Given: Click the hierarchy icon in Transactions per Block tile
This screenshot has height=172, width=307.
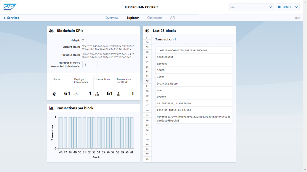Looking at the screenshot, I should point(119,94).
